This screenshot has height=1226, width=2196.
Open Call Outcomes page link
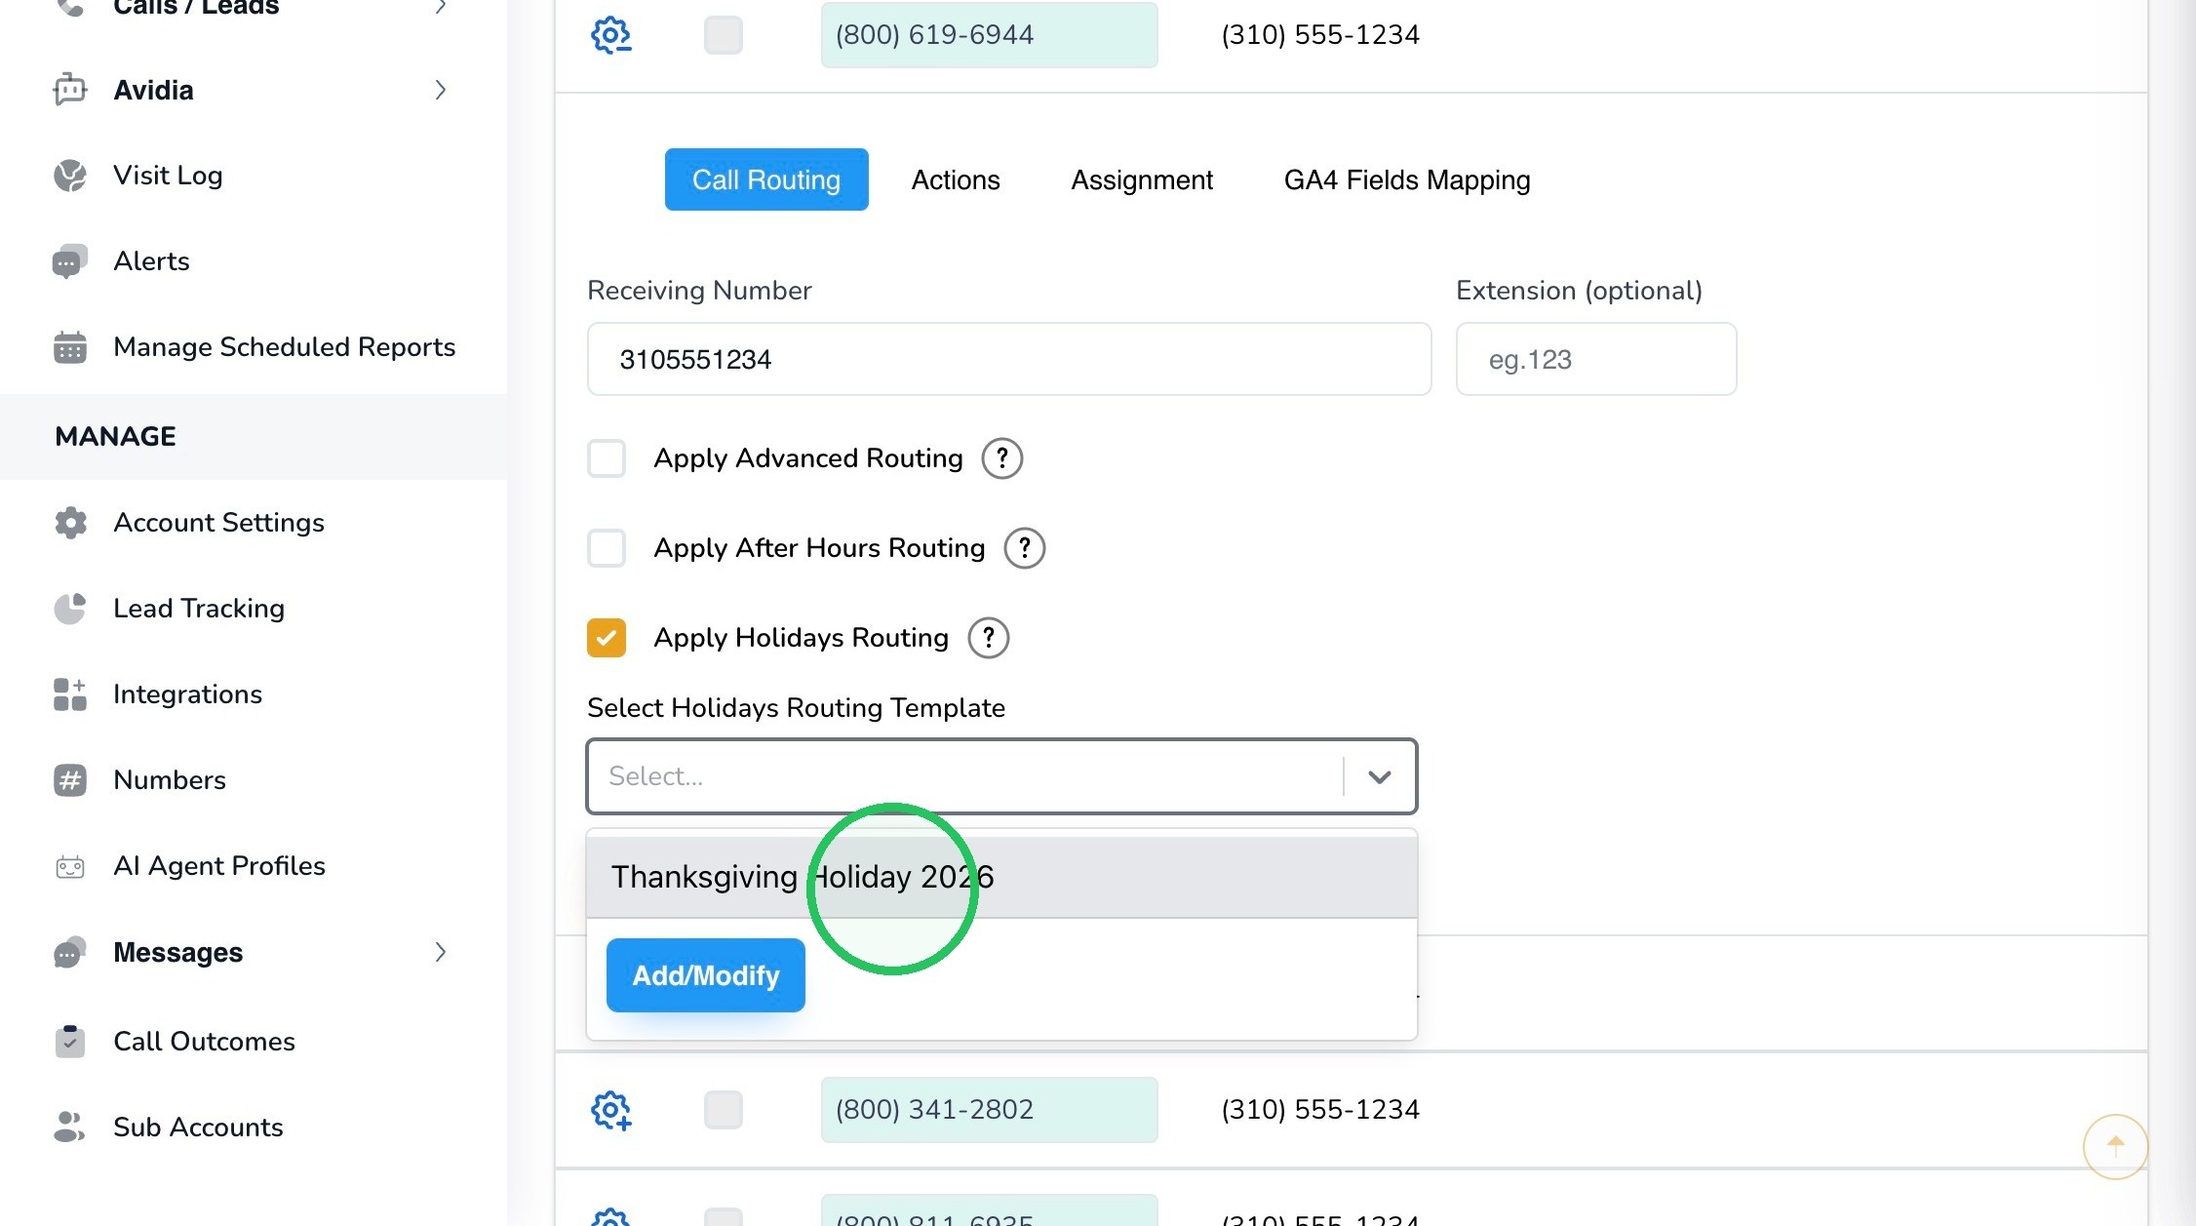(204, 1042)
